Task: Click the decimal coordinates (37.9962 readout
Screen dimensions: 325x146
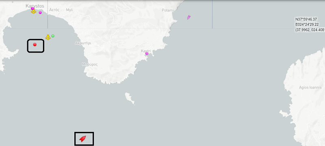Action: pyautogui.click(x=310, y=30)
